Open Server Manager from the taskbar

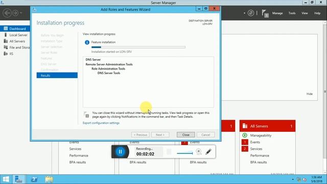click(18, 179)
